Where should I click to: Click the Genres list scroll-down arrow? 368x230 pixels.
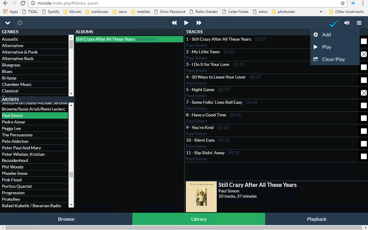tap(71, 94)
